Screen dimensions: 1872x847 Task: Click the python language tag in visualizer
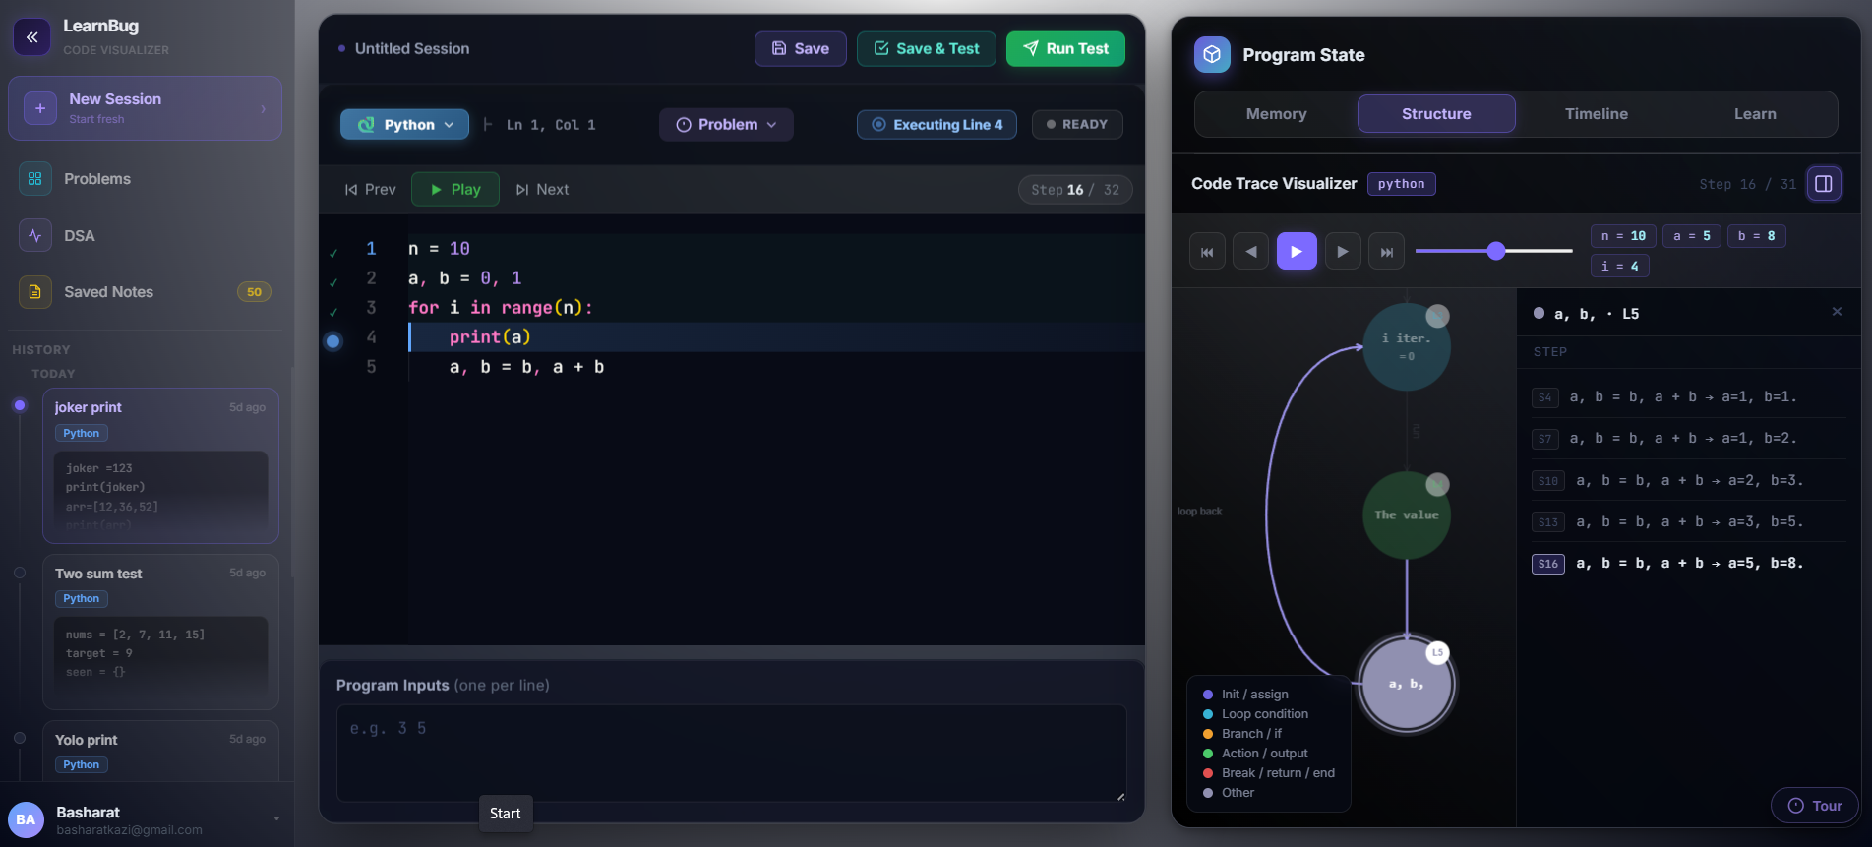1401,184
